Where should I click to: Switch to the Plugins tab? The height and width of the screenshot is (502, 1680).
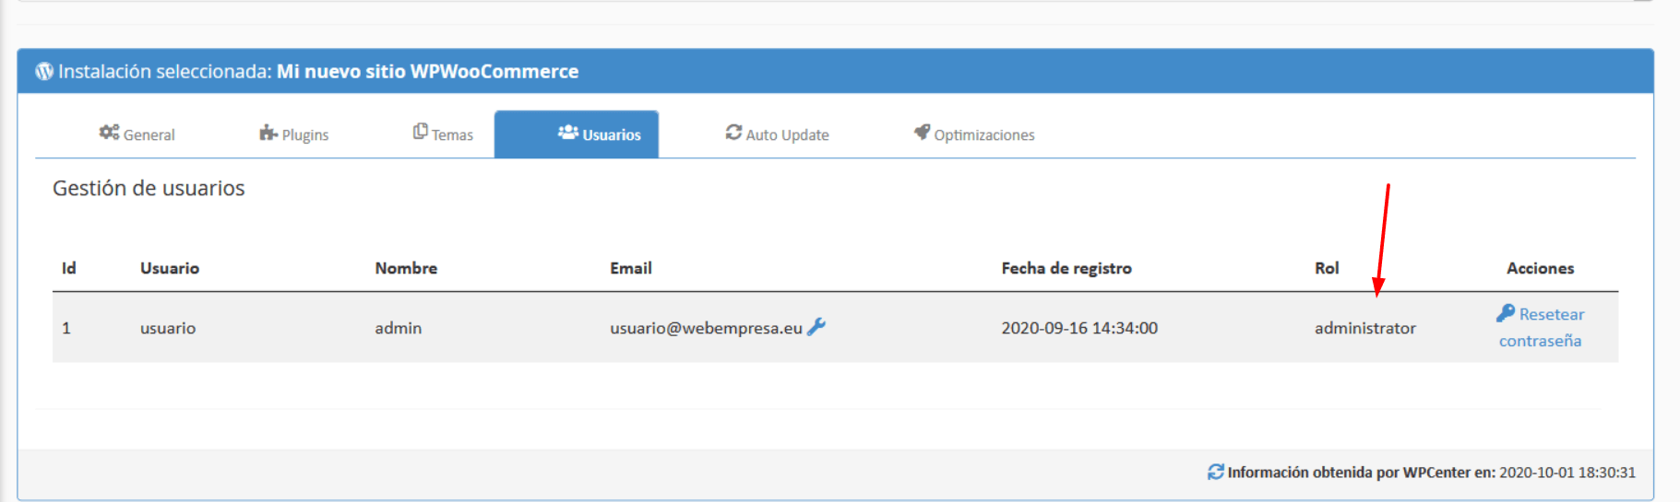[x=293, y=134]
